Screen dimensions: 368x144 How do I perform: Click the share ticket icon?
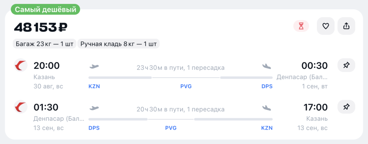tap(346, 26)
